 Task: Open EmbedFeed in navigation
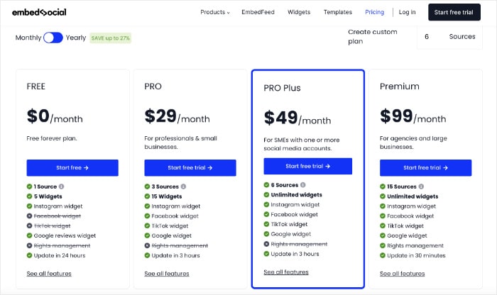click(x=258, y=12)
